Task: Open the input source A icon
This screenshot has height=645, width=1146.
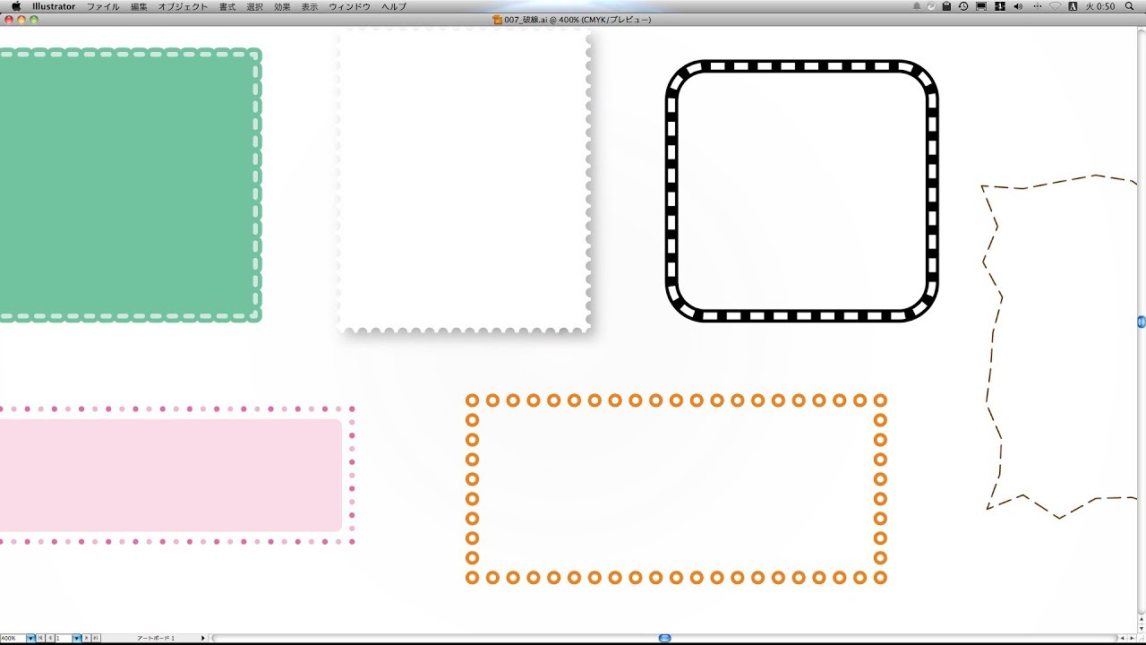Action: click(x=1073, y=6)
